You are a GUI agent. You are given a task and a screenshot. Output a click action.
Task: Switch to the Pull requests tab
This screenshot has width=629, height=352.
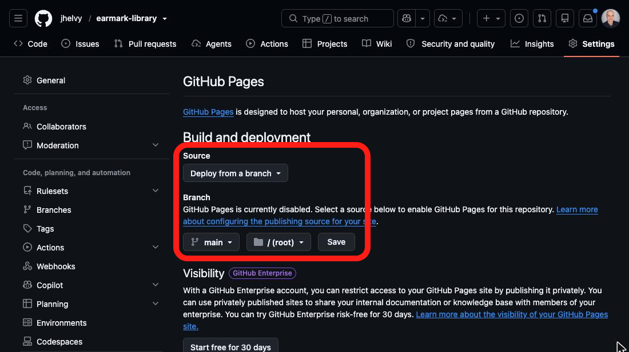(x=145, y=43)
